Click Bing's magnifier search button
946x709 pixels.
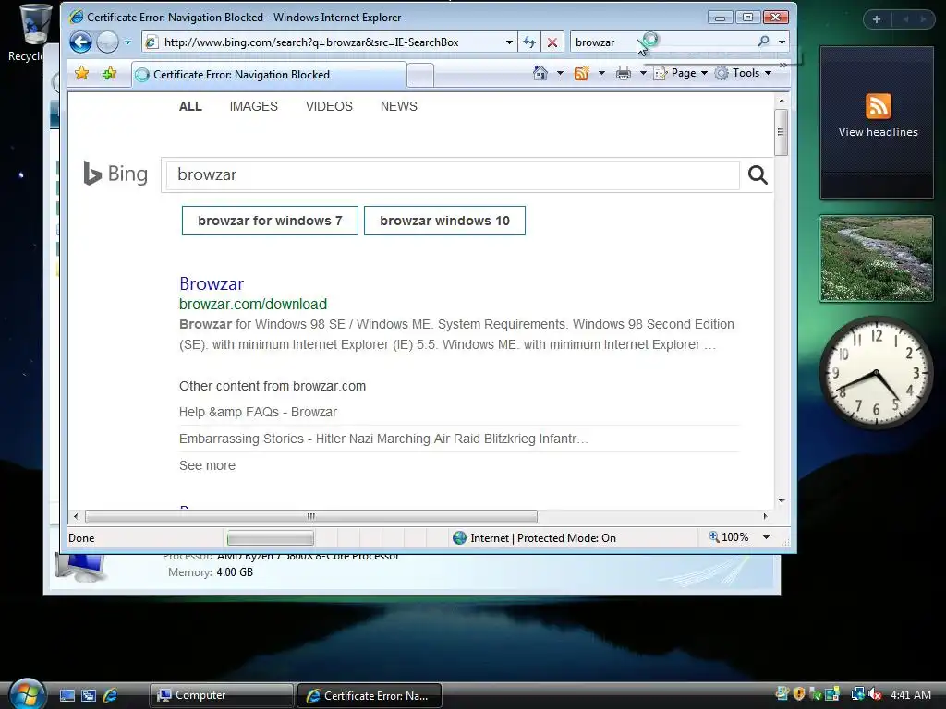[x=758, y=174]
